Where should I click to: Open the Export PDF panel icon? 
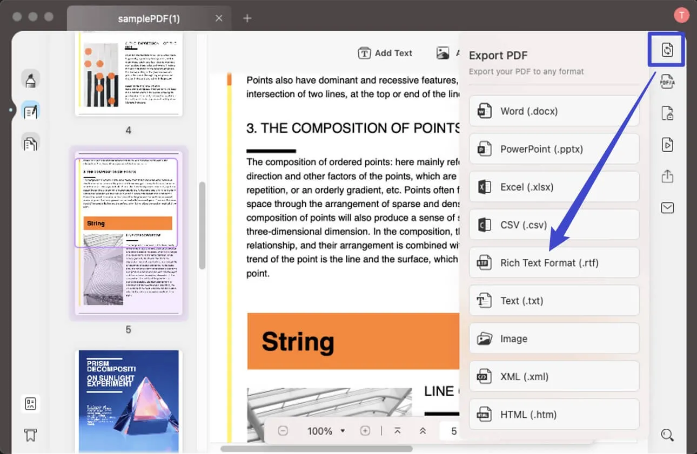pyautogui.click(x=666, y=50)
